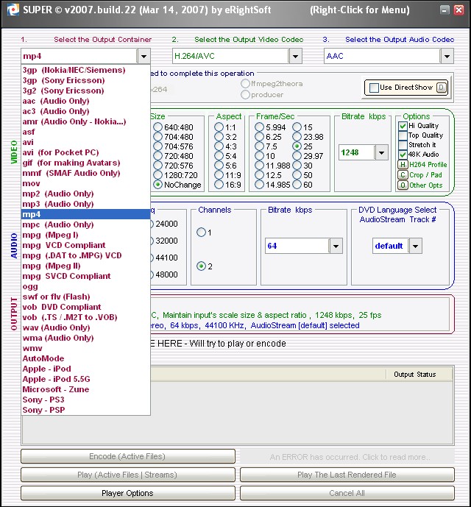Choose 3gp (Nokia/NEC/Siemens) from container list
The height and width of the screenshot is (507, 471).
click(85, 70)
